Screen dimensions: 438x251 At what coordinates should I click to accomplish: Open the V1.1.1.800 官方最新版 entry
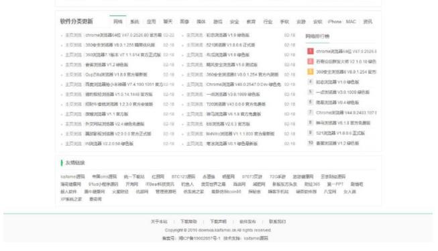240,134
